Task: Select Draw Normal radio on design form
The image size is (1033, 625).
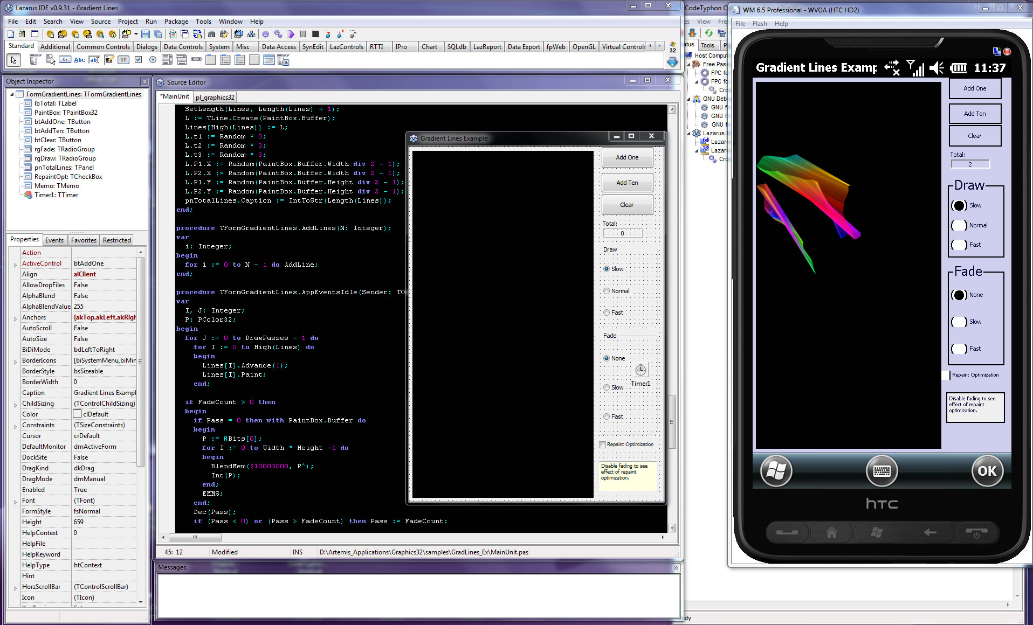Action: coord(607,291)
